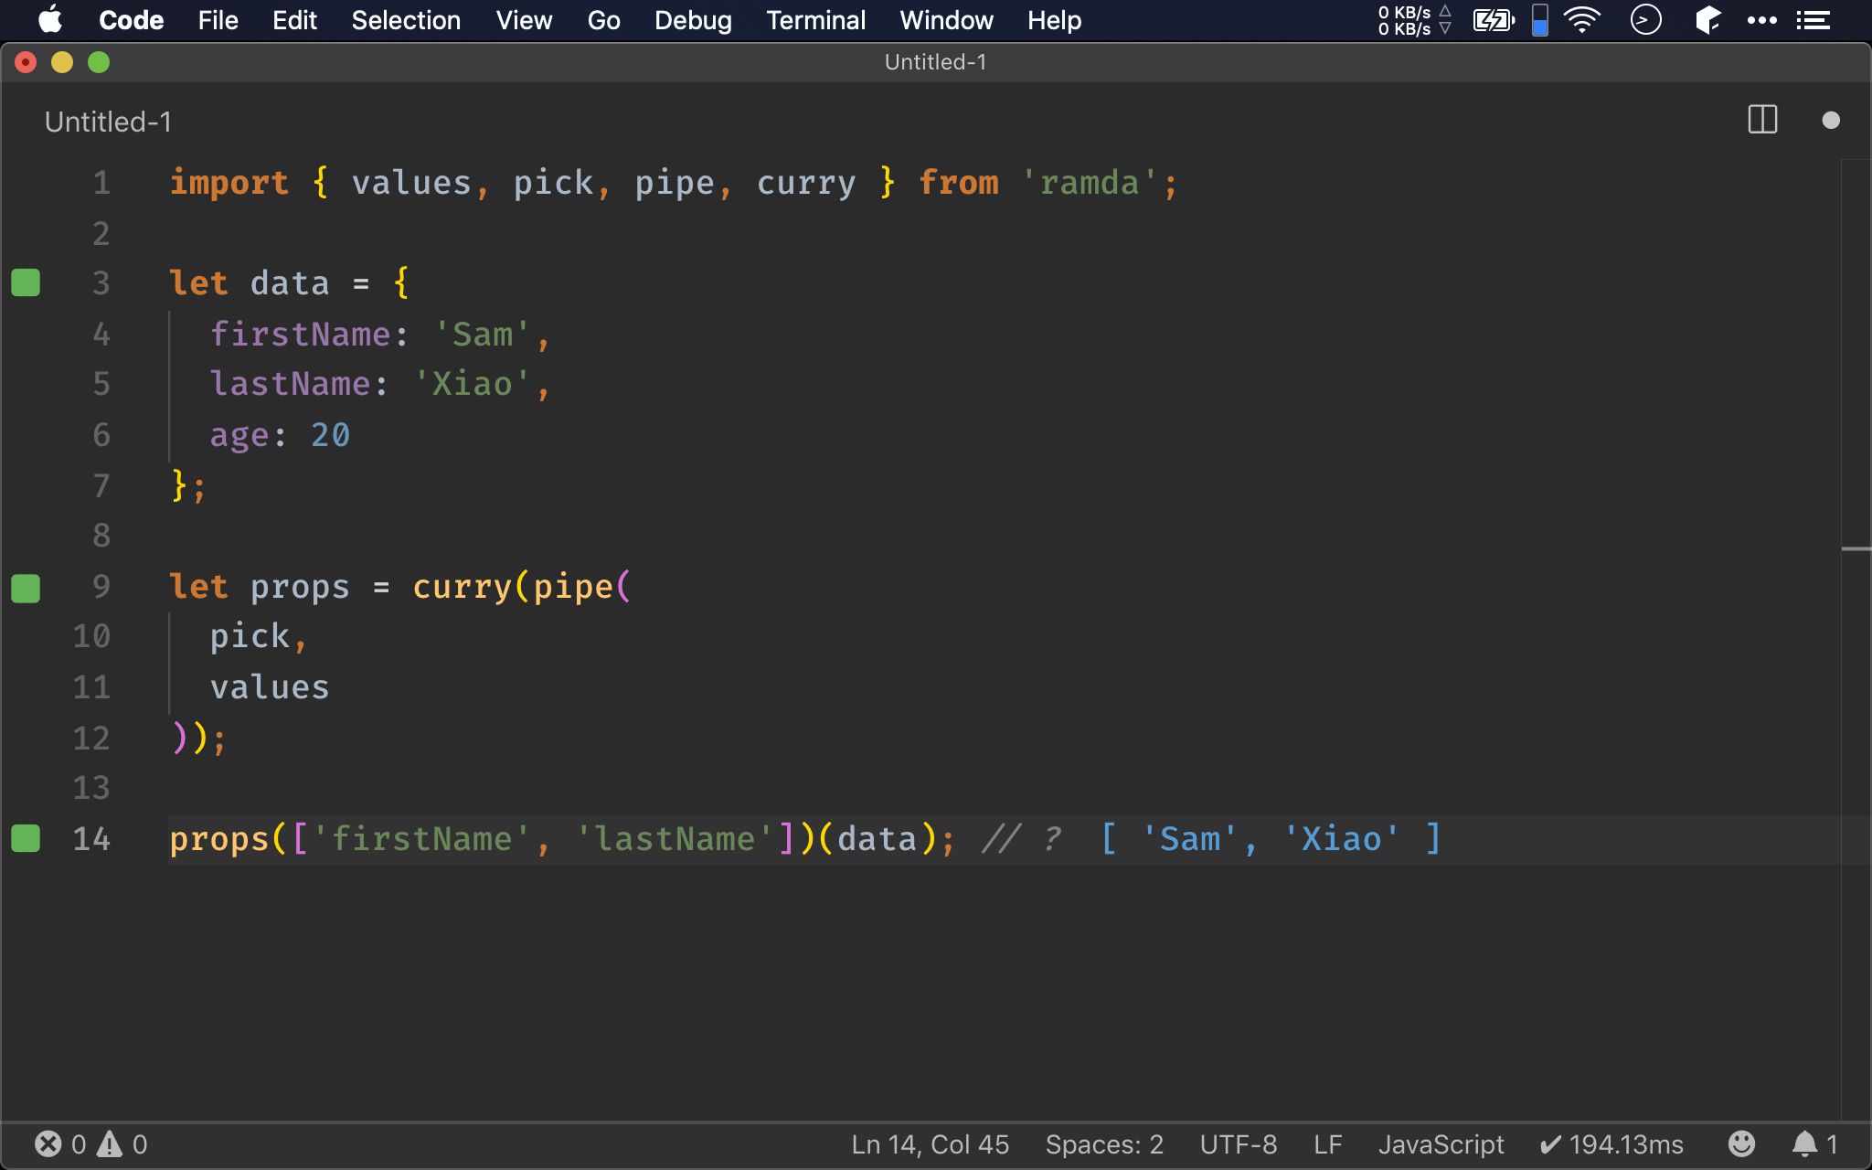Viewport: 1872px width, 1170px height.
Task: Click the green coverage marker on line 14
Action: pos(26,838)
